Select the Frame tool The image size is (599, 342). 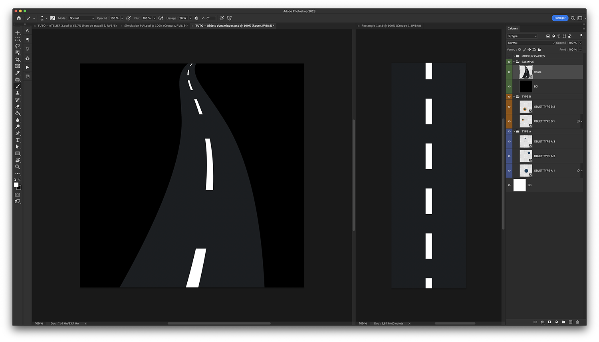coord(18,66)
